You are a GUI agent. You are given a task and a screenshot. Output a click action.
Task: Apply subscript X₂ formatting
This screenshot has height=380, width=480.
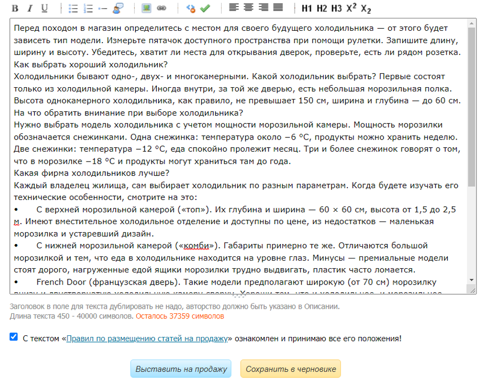pyautogui.click(x=366, y=9)
